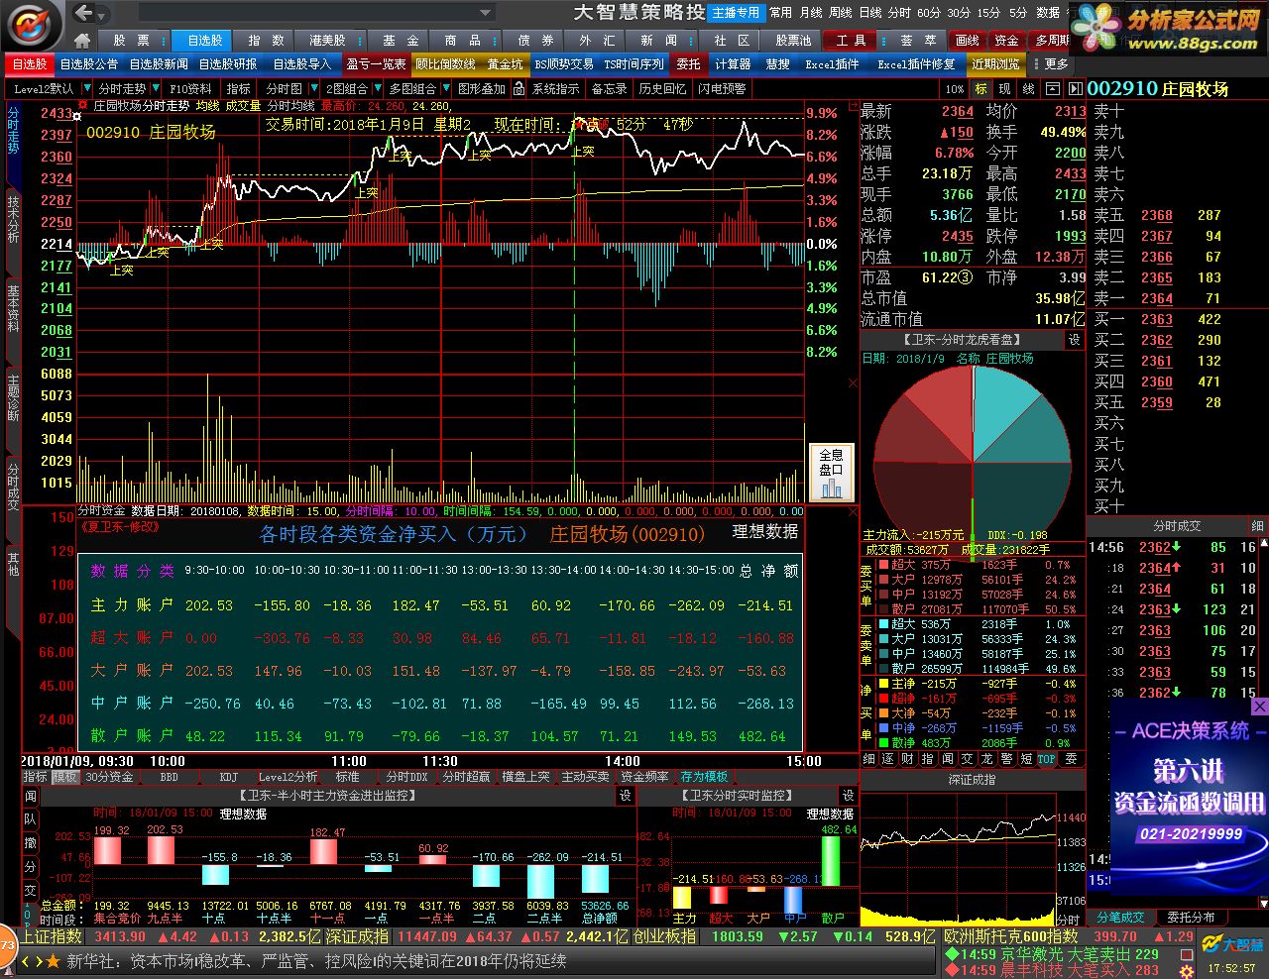Select the 分时DDX indicator tab
The image size is (1269, 979).
406,777
